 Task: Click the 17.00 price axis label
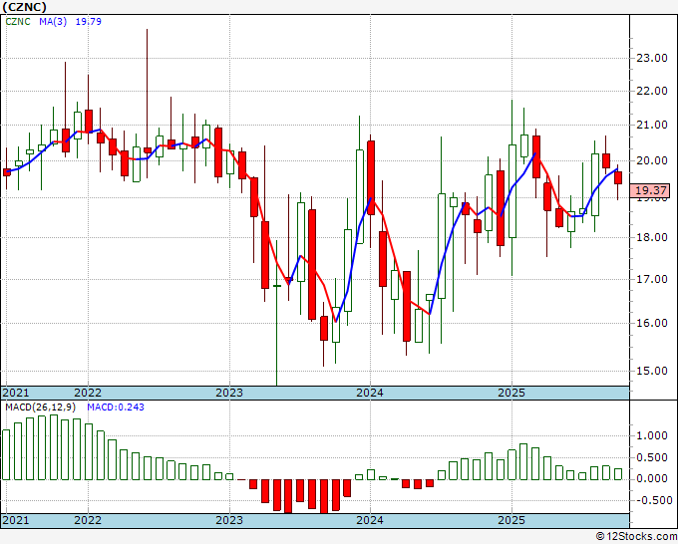click(652, 279)
